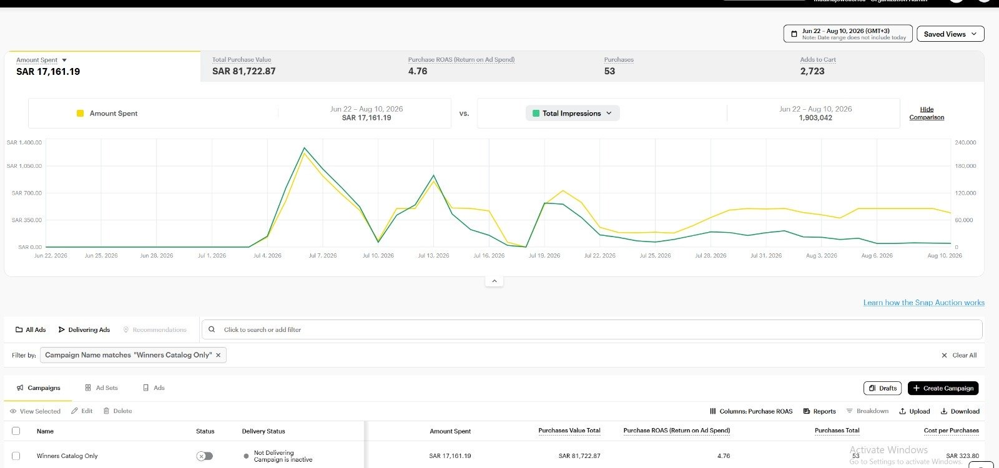Select the Purchase ROAS metric card
Viewport: 999px width, 468px height.
(x=495, y=66)
